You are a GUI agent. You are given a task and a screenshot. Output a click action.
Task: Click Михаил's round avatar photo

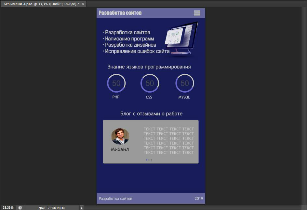point(120,136)
